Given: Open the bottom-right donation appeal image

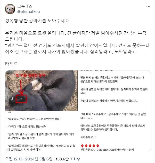Looking at the screenshot, I should pyautogui.click(x=114, y=132).
